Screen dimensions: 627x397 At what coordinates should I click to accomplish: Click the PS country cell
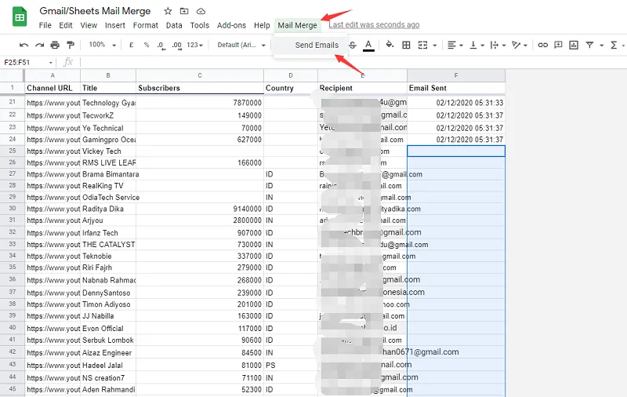[x=290, y=366]
